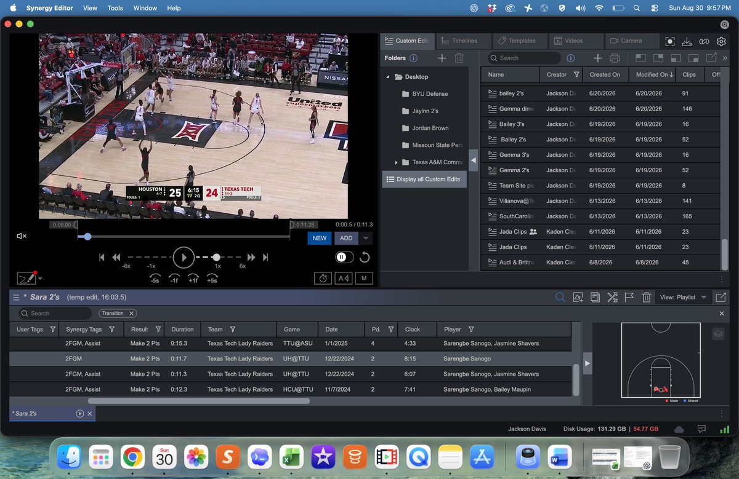Open the View: Playlist dropdown
This screenshot has width=739, height=479.
coord(684,297)
